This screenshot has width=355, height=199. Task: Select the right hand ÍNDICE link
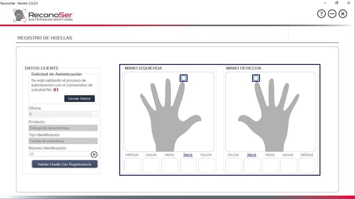(252, 155)
